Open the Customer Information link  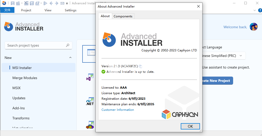click(x=118, y=110)
